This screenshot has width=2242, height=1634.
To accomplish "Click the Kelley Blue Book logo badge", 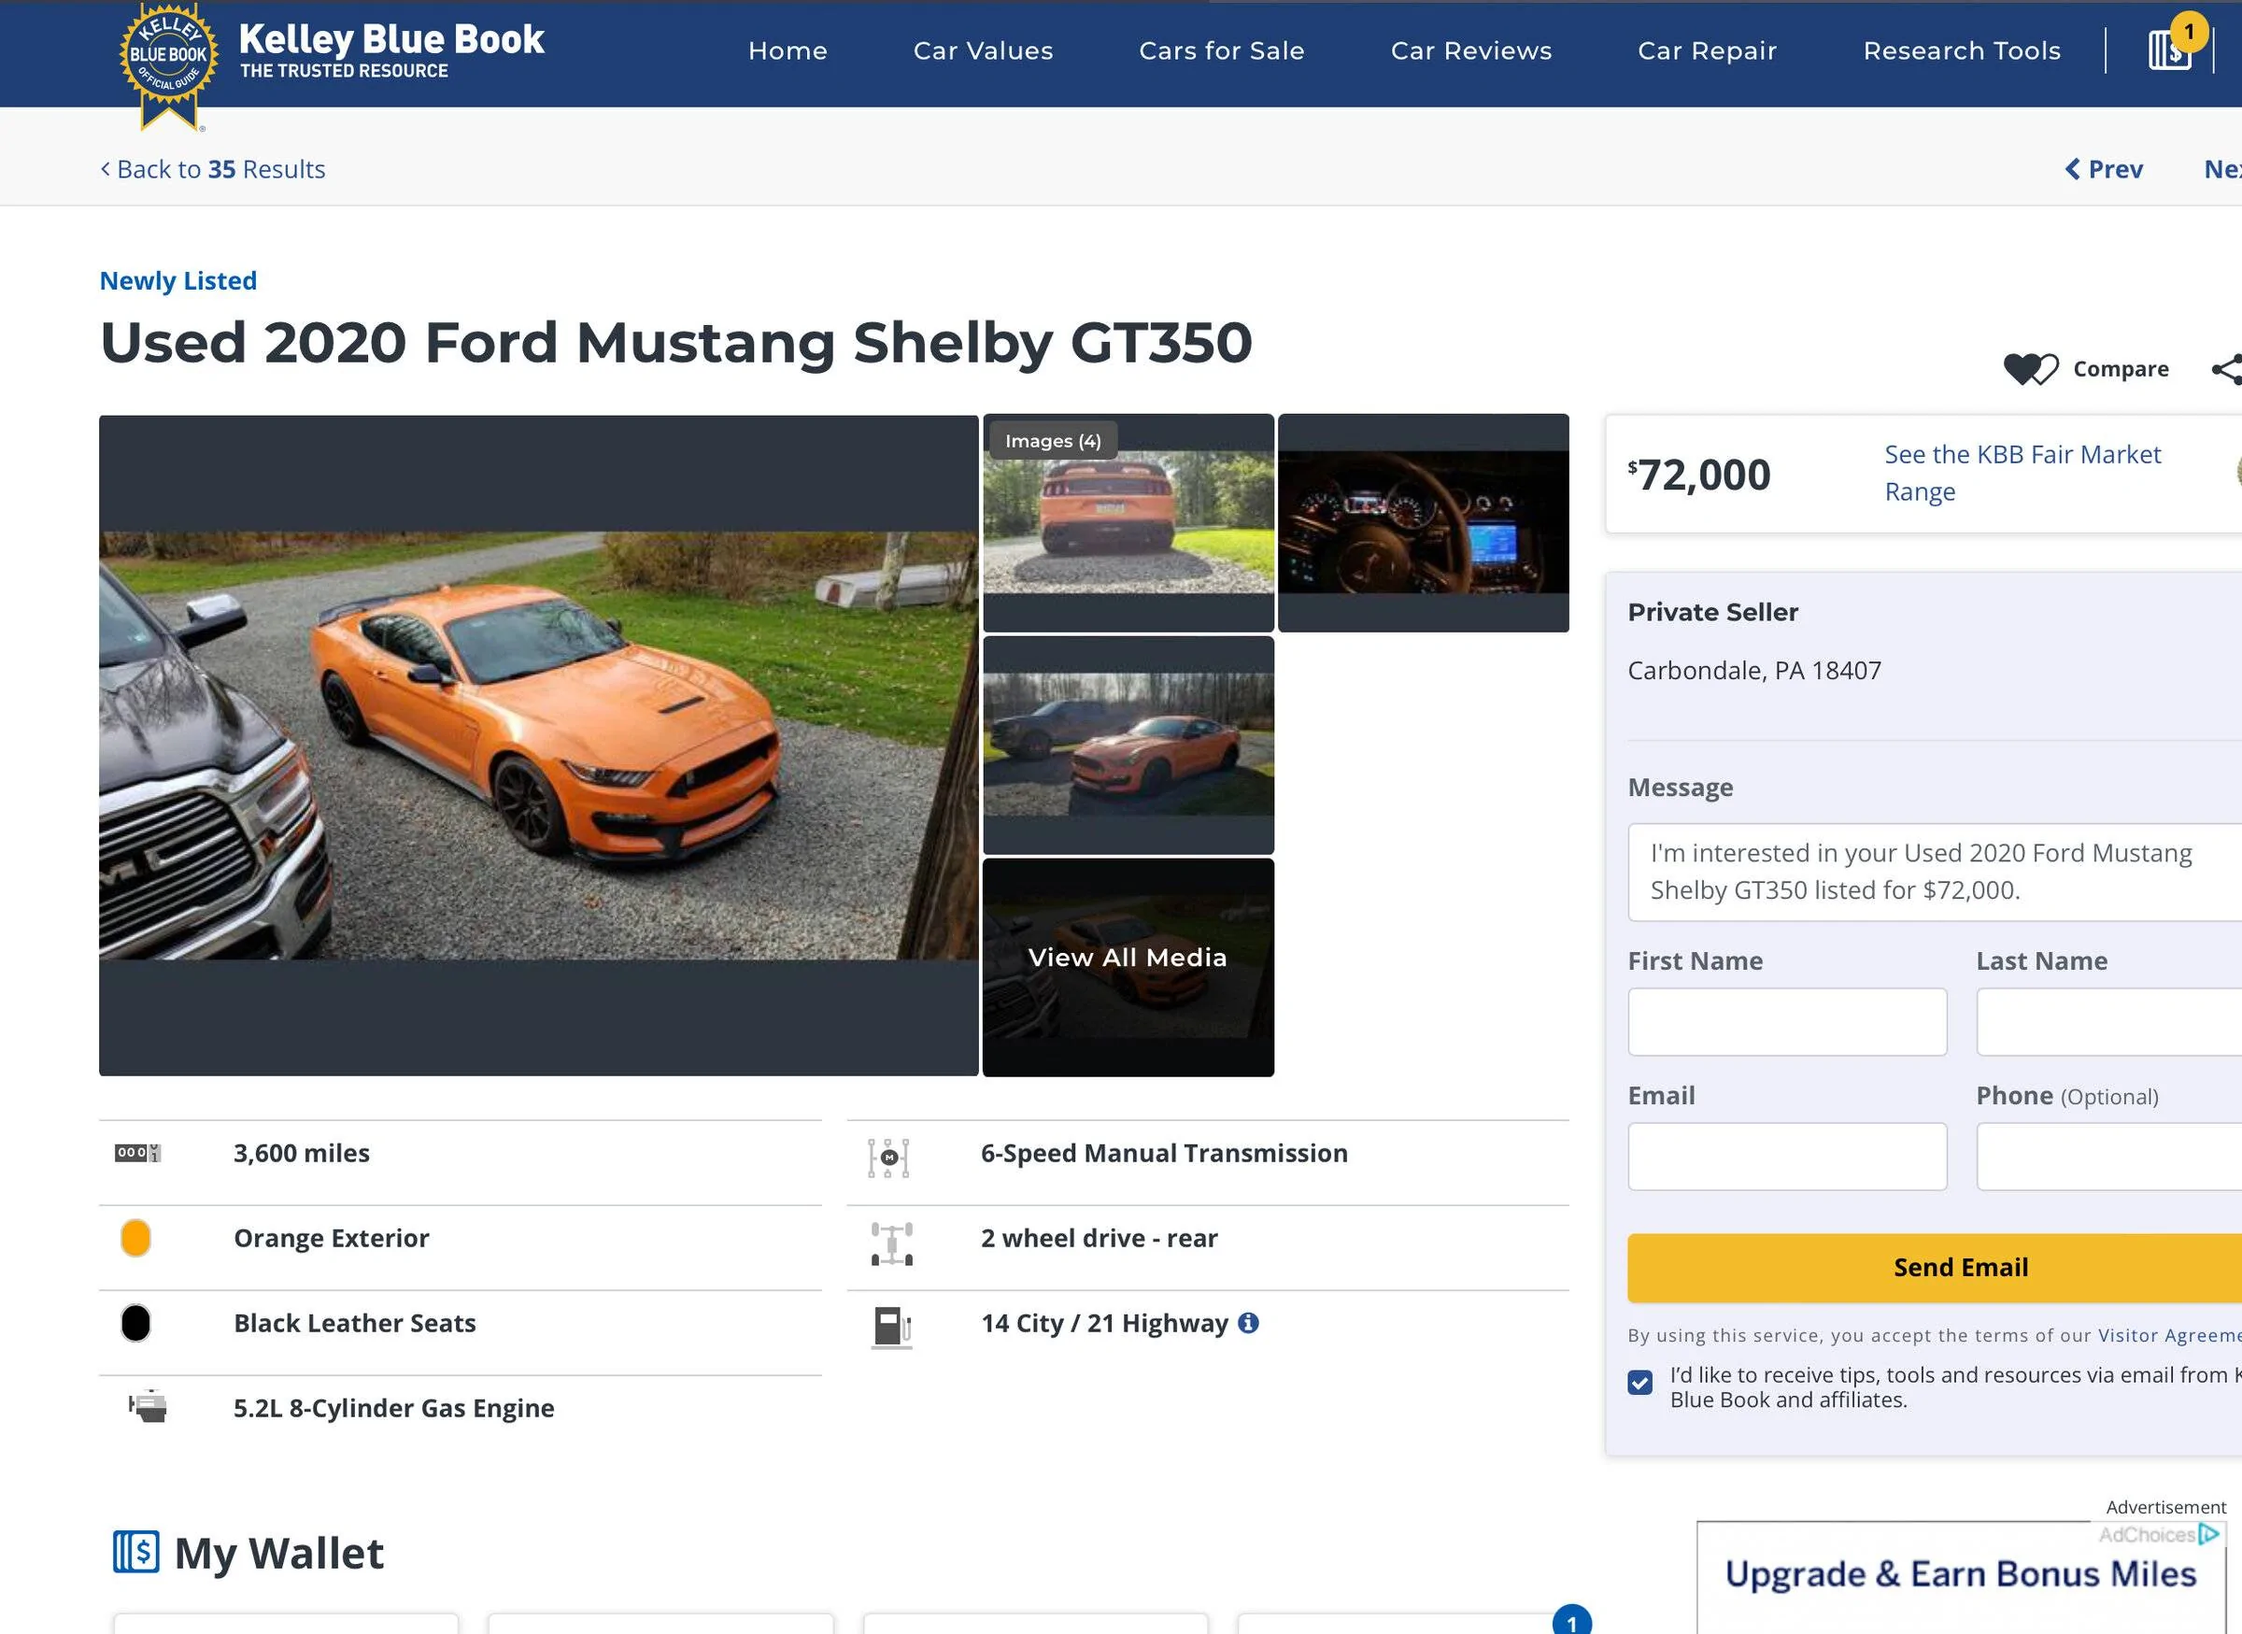I will coord(168,65).
